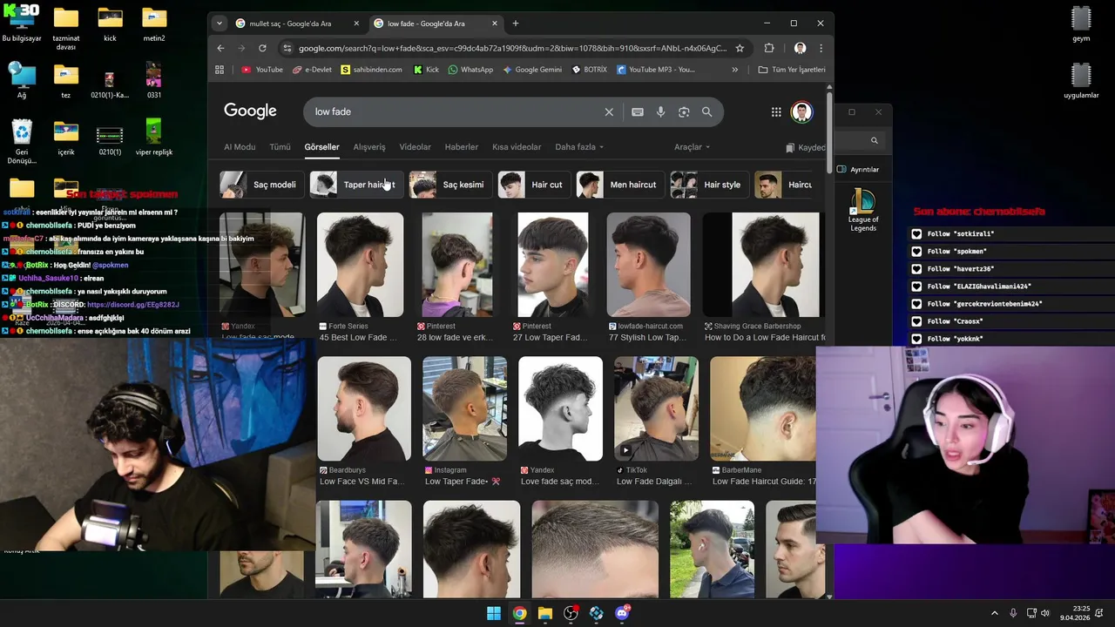Screen dimensions: 1115x627
Task: Select the 'Kısa videolar' search tab
Action: tap(517, 147)
